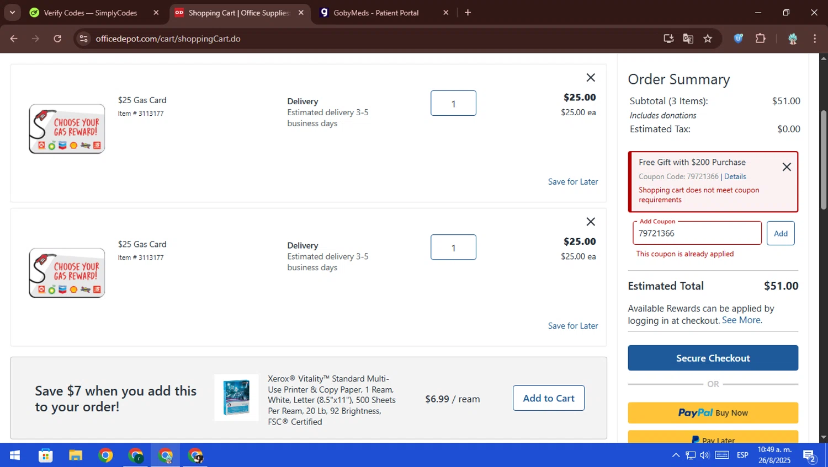Open the Bitwarden shield extension icon
The image size is (828, 467).
point(738,39)
